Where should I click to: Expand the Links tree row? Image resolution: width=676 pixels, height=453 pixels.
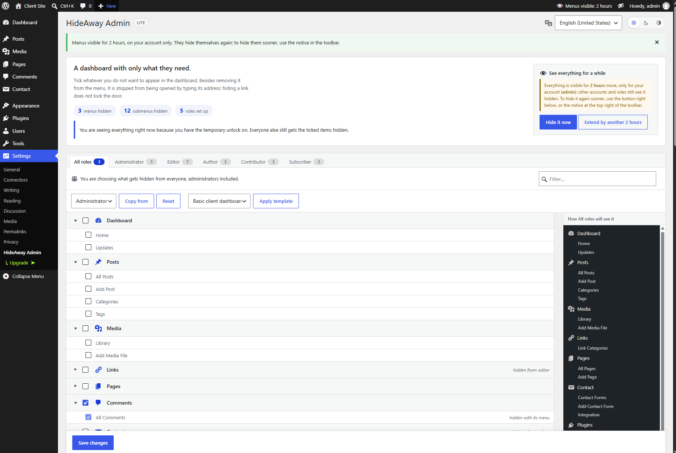coord(76,370)
